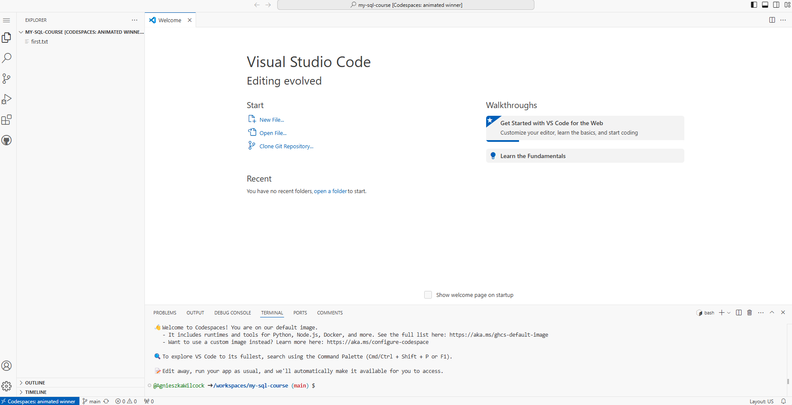Open the new terminal launch profile dropdown
Image resolution: width=792 pixels, height=405 pixels.
click(x=729, y=313)
